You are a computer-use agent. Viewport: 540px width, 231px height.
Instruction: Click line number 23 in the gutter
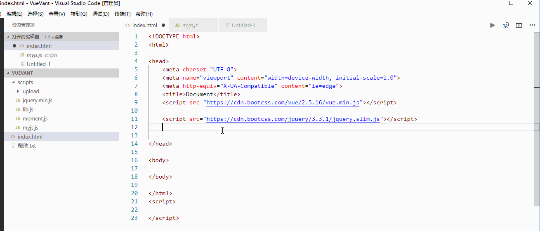134,218
